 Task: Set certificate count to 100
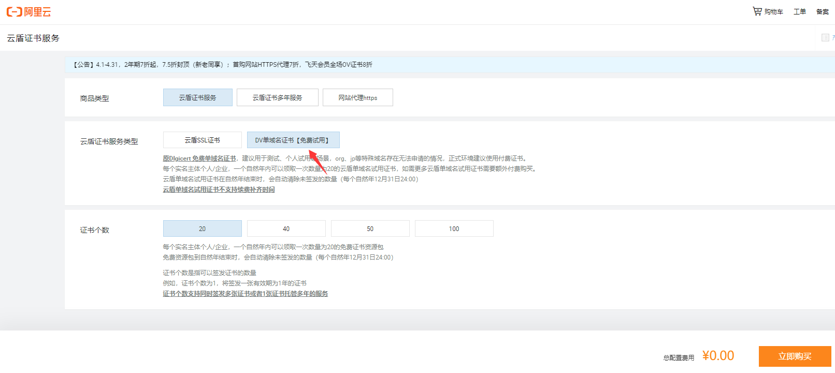coord(454,228)
